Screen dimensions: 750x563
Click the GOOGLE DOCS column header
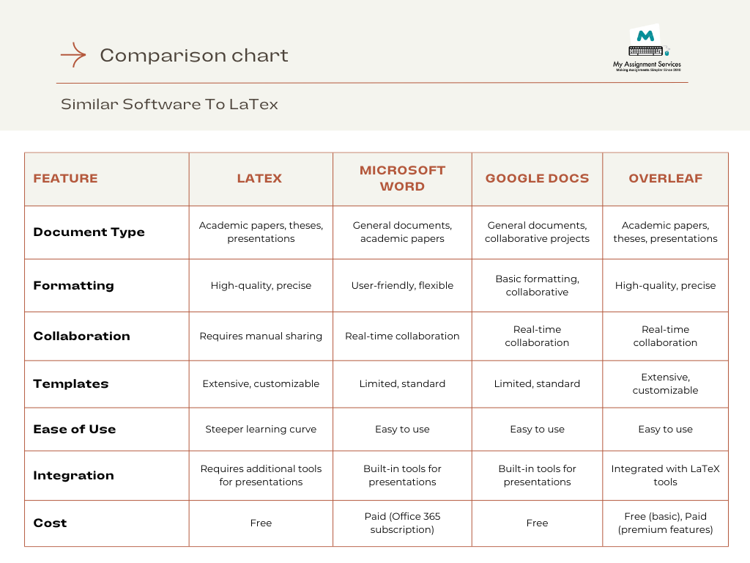(537, 179)
